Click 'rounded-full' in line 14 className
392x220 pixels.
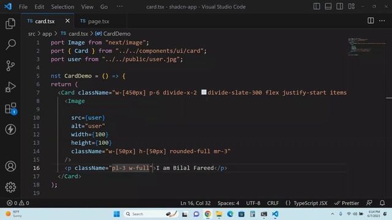coord(190,151)
